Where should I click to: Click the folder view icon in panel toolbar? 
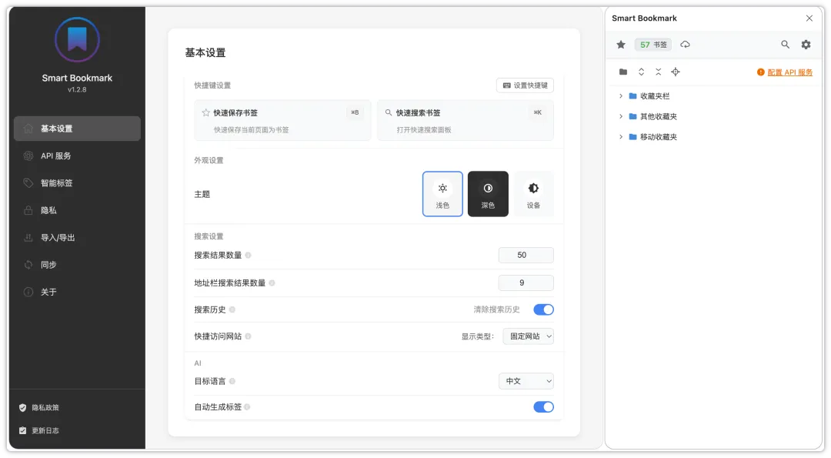click(623, 72)
